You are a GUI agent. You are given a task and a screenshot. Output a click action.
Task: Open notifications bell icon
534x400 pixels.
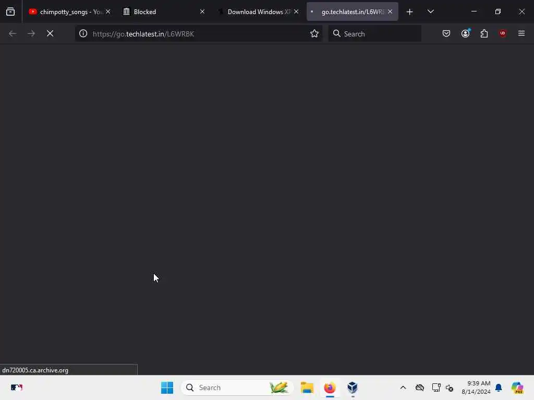coord(499,387)
